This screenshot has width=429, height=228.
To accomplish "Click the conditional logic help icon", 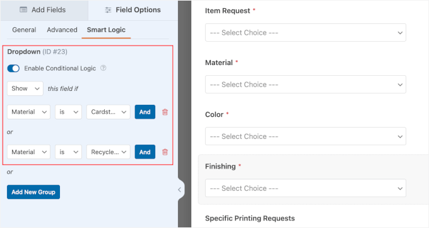I will coord(103,68).
